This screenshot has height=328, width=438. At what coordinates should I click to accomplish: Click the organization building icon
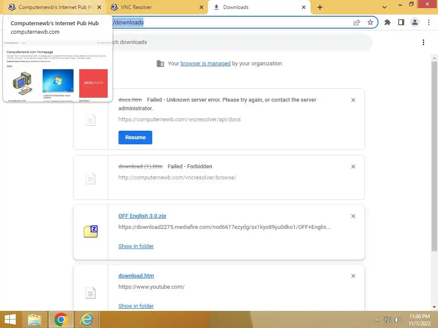[x=160, y=64]
